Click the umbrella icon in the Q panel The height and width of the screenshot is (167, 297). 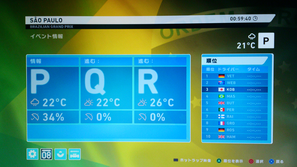click(89, 117)
